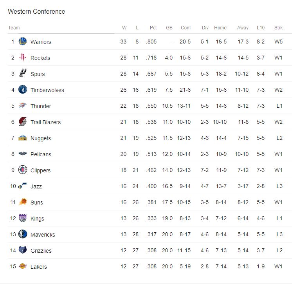The width and height of the screenshot is (292, 284).
Task: Click the L10 column header
Action: 261,28
